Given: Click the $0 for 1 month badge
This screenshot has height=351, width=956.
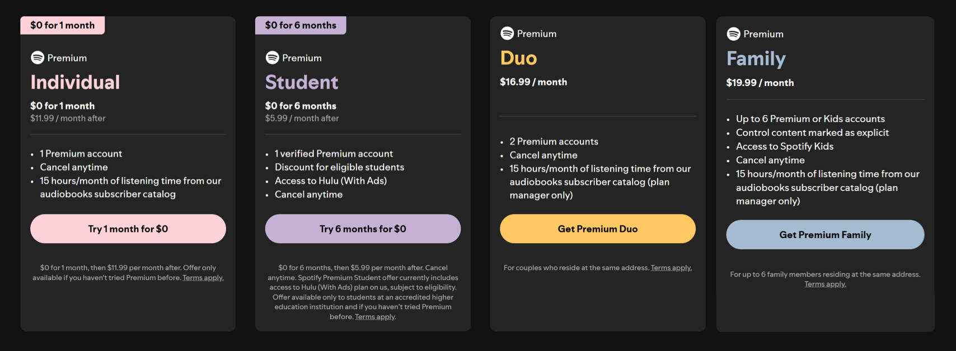Looking at the screenshot, I should [x=62, y=25].
